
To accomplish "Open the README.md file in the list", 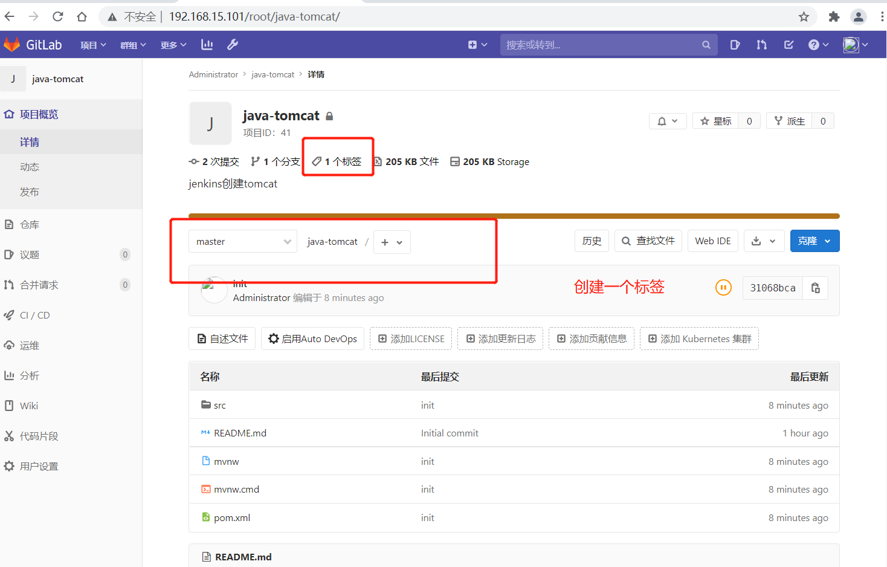I will (240, 433).
